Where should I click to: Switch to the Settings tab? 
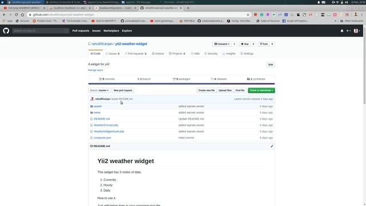246,53
